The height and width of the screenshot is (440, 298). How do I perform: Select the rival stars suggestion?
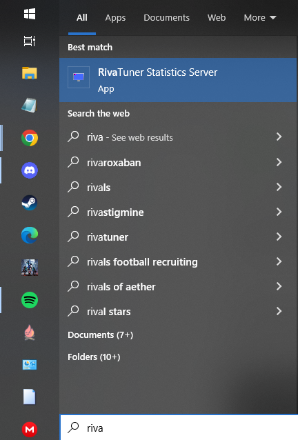[x=178, y=312]
